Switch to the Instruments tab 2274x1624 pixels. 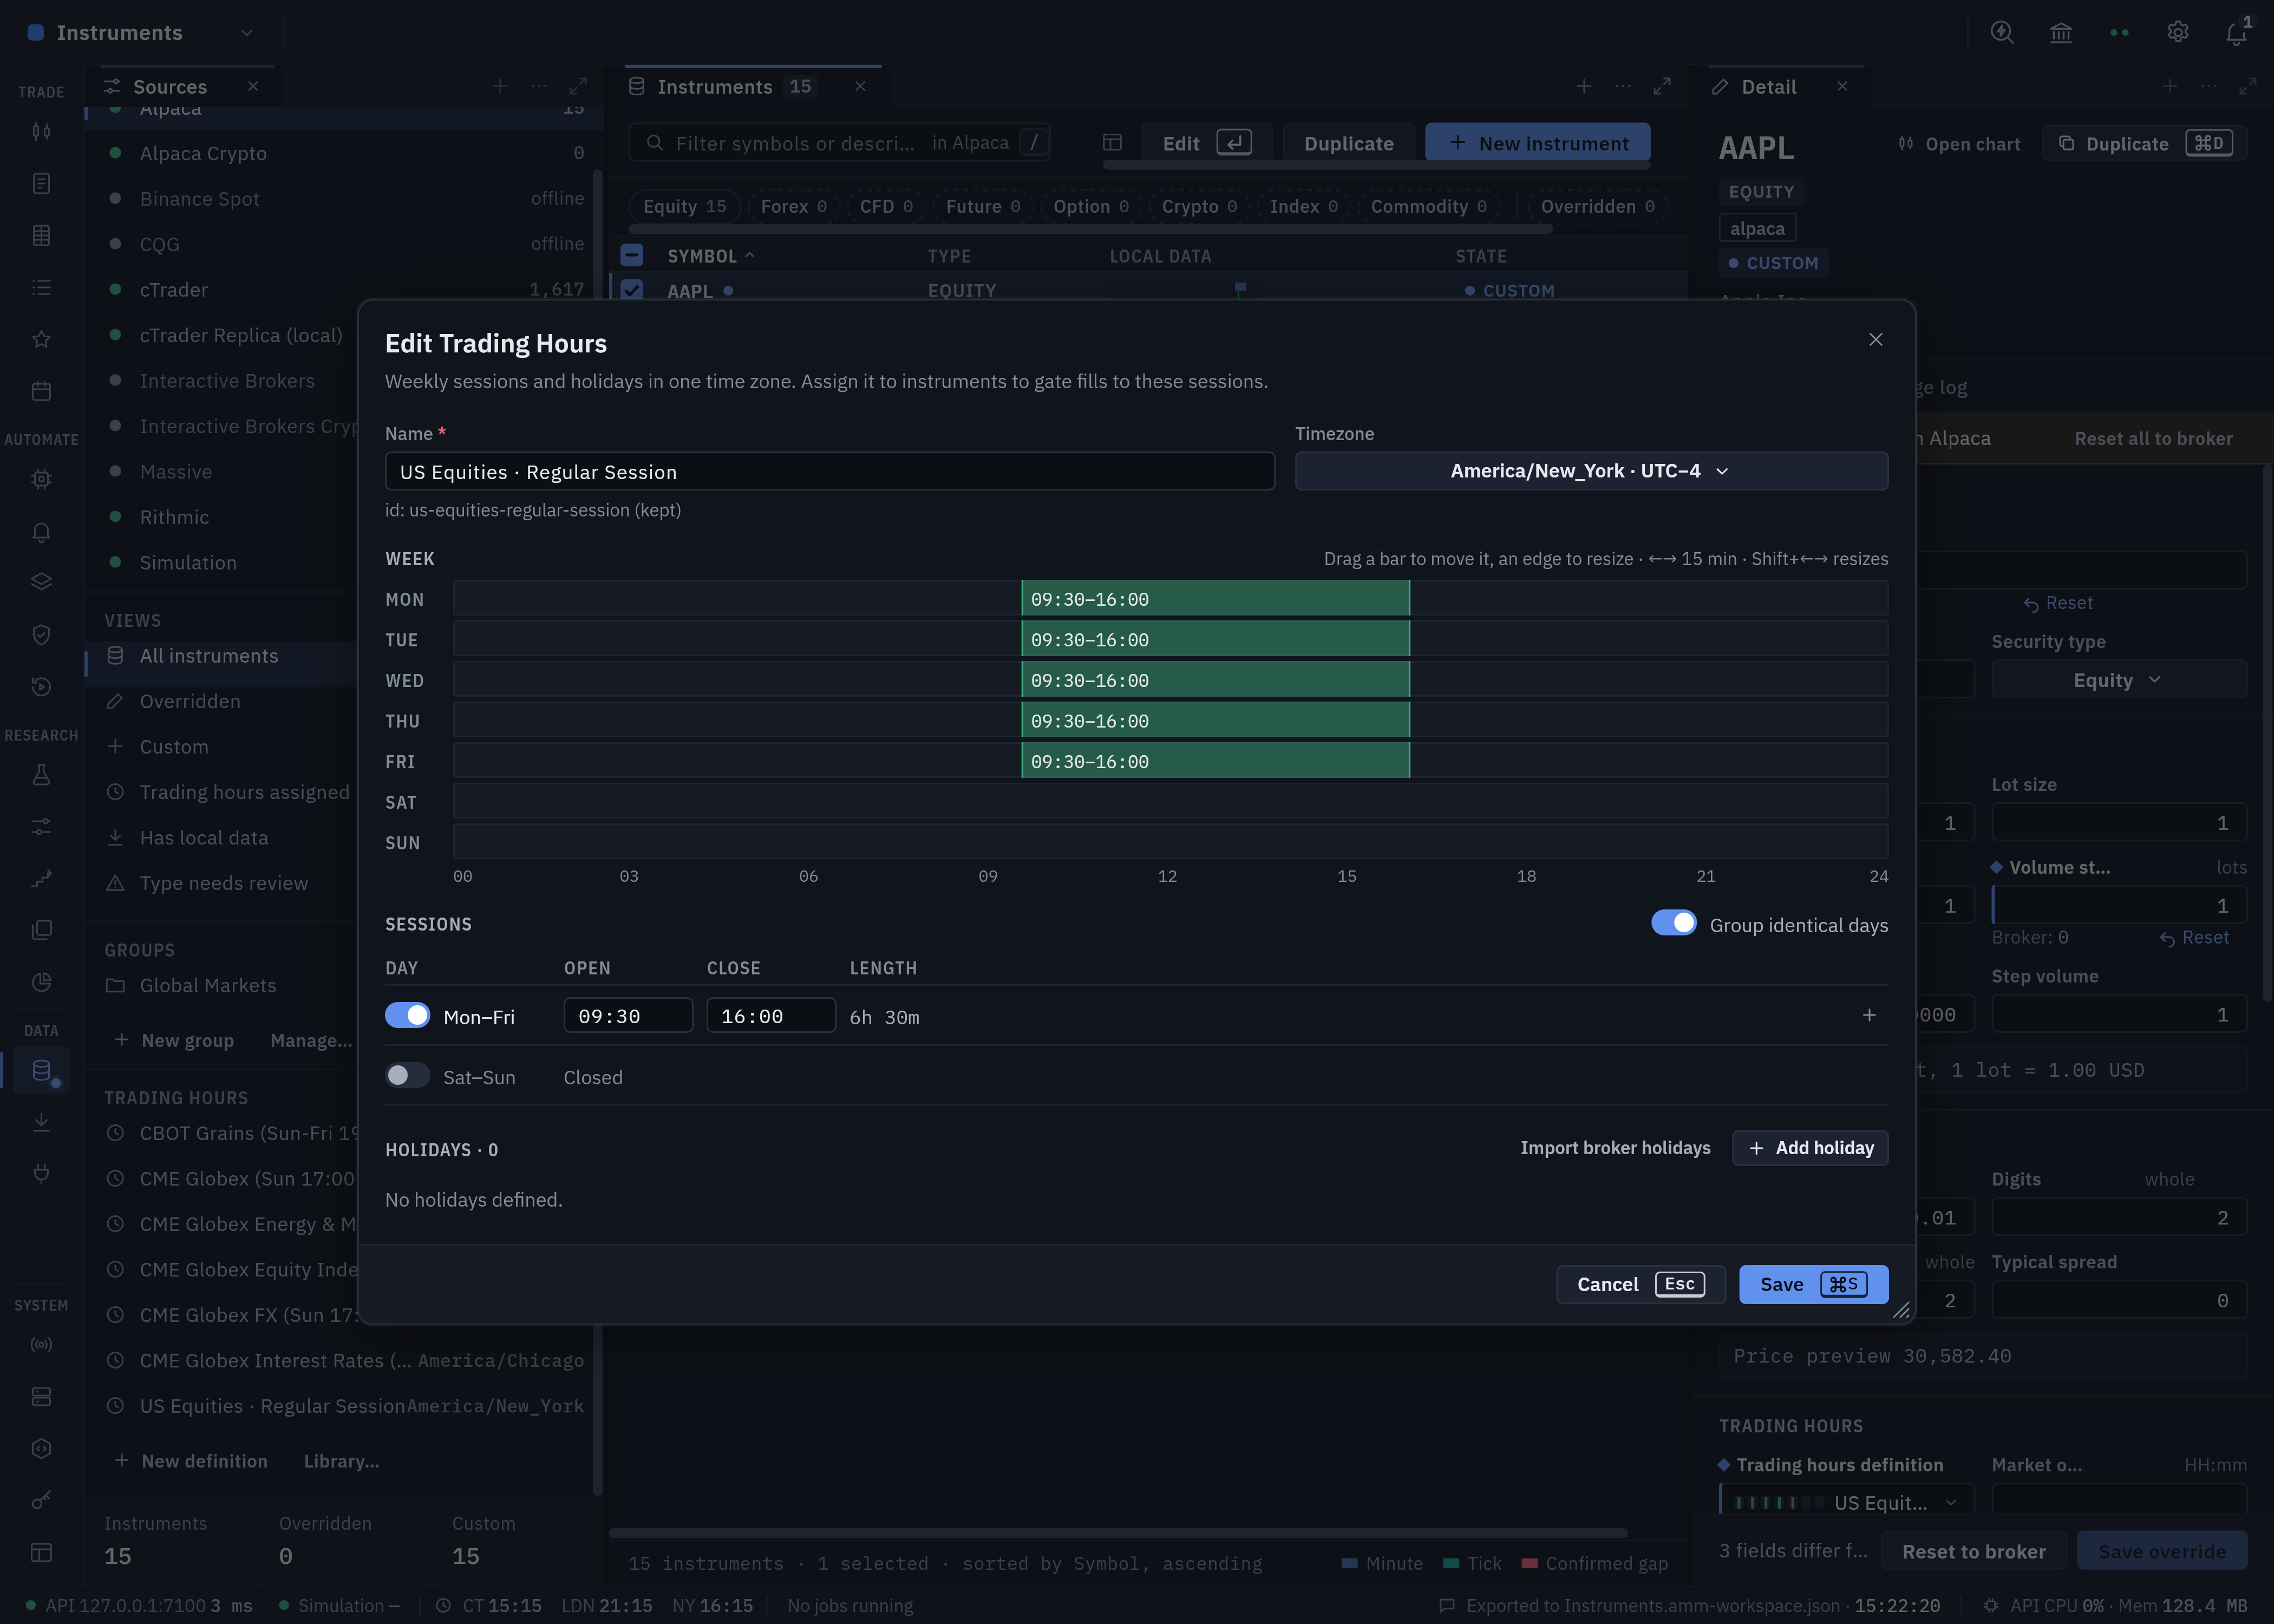714,87
